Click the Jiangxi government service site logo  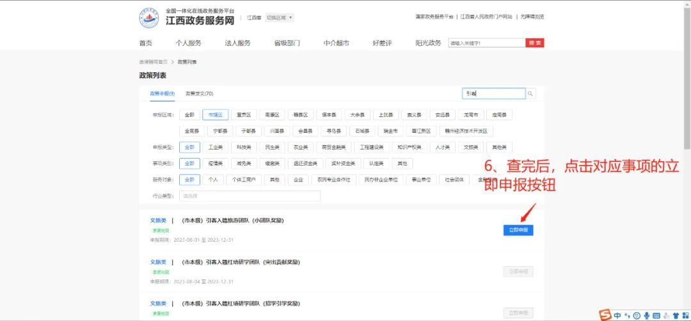pyautogui.click(x=149, y=18)
